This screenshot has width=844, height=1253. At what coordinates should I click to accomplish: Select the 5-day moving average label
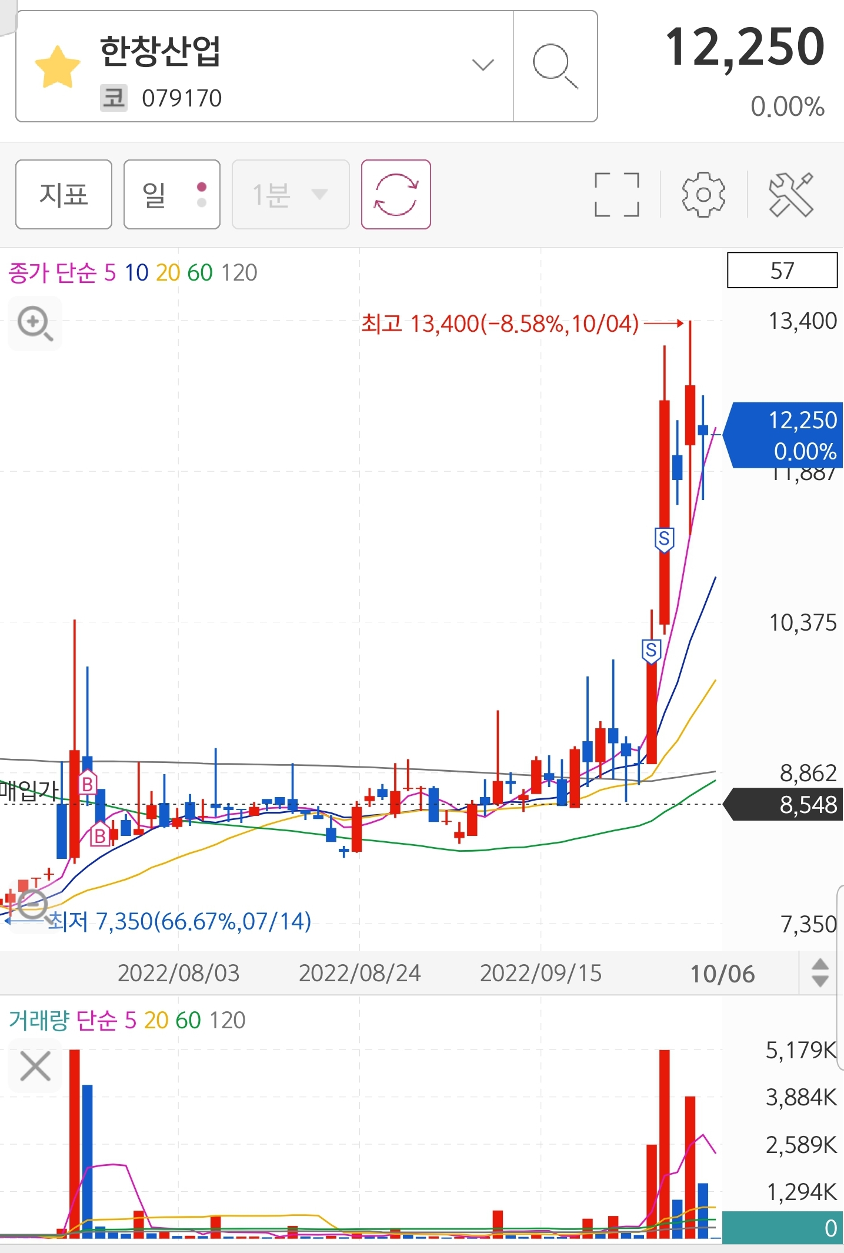[x=110, y=273]
